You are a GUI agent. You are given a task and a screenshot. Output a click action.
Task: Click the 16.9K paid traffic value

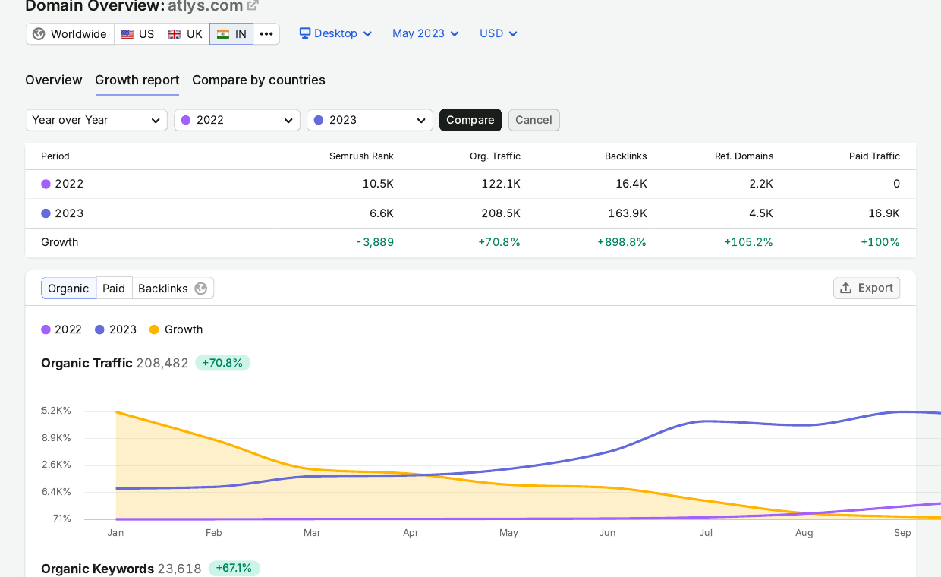(x=884, y=213)
